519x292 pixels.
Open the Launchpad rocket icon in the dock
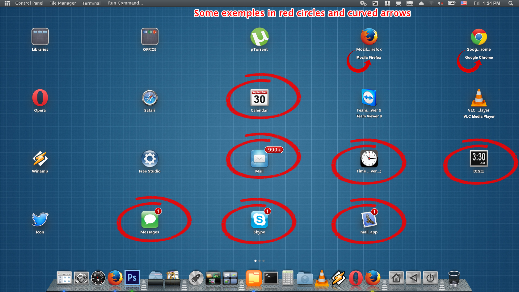tap(196, 278)
